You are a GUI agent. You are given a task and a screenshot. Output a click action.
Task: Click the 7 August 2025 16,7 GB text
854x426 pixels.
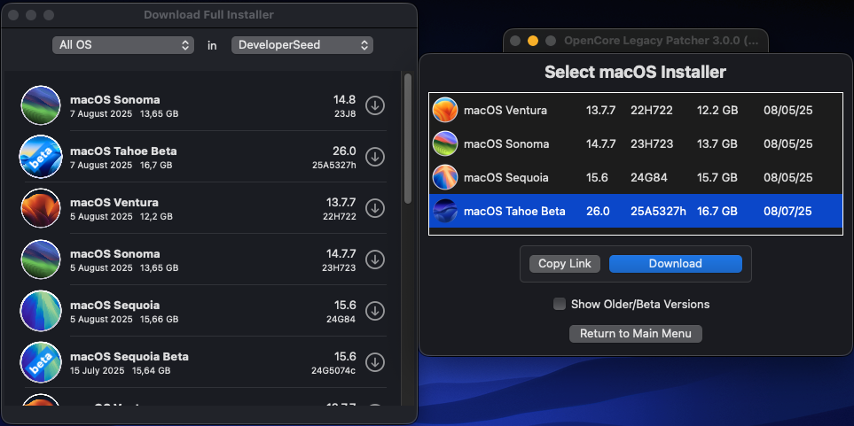pos(121,166)
